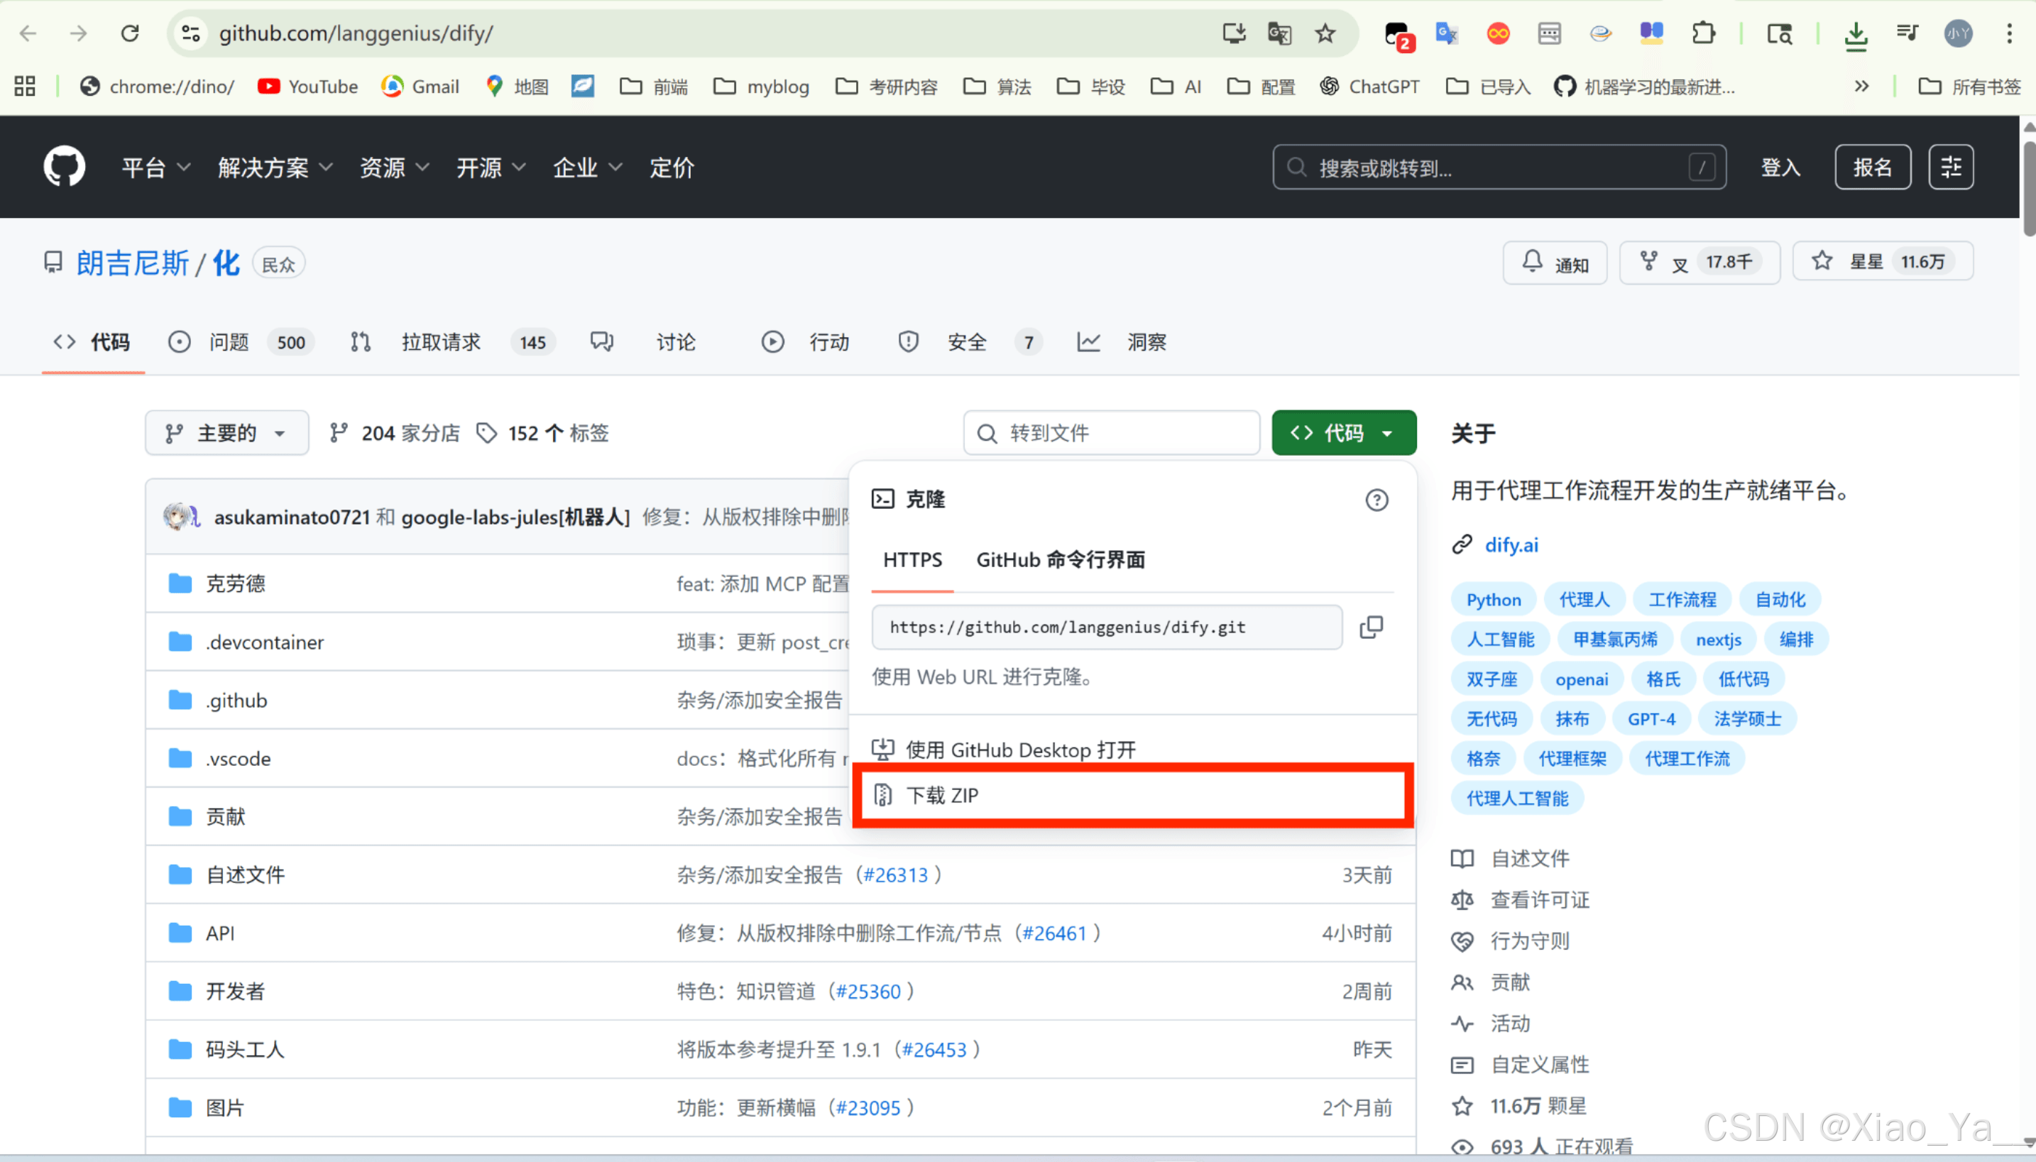Bookmark this page with the star icon
The width and height of the screenshot is (2036, 1162).
click(x=1325, y=33)
